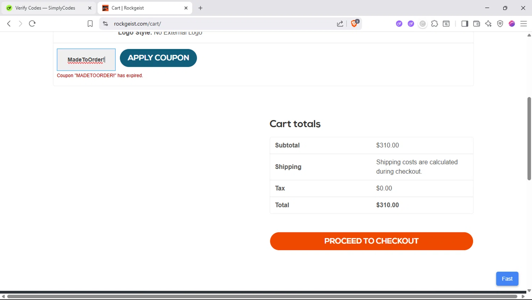Open the Extensions puzzle-piece menu
This screenshot has height=300, width=532.
coord(434,24)
